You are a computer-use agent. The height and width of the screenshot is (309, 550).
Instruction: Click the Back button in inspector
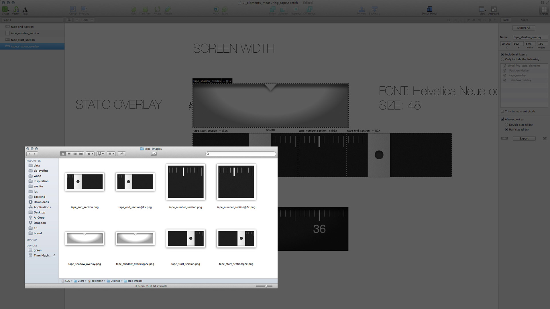[506, 20]
